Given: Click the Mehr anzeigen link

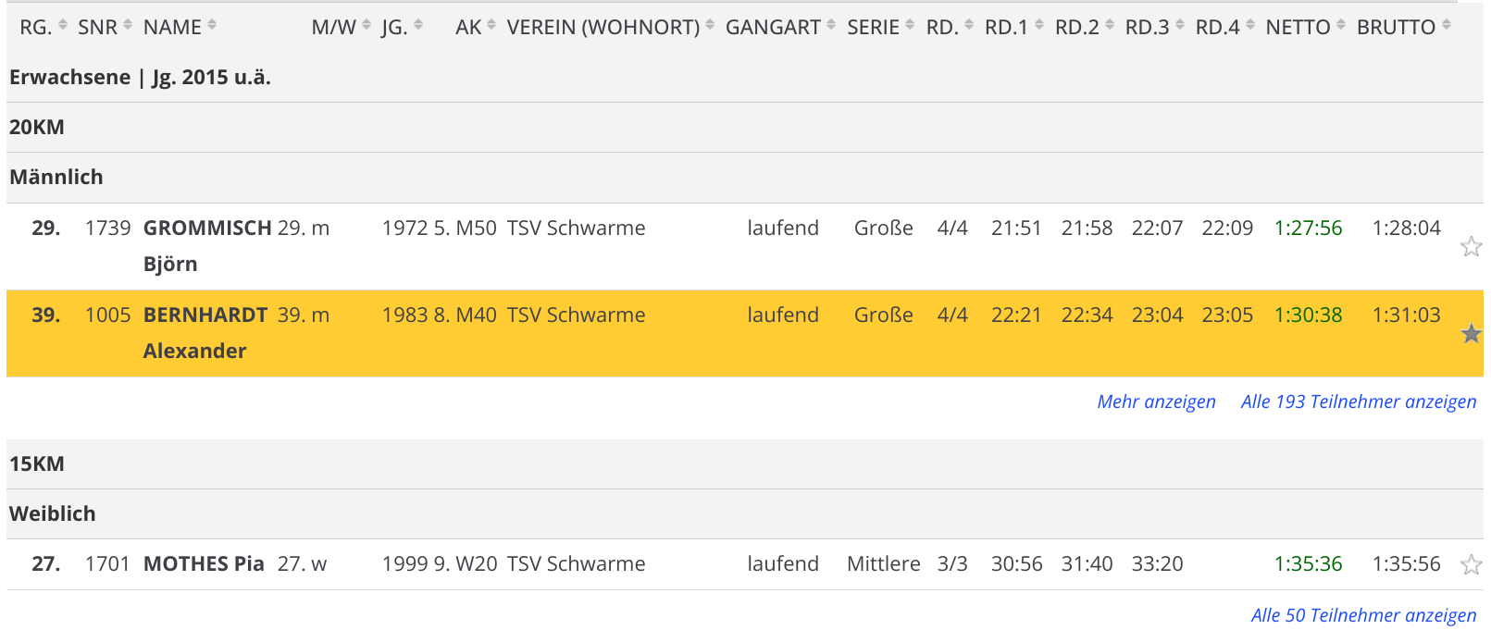Looking at the screenshot, I should click(1156, 401).
